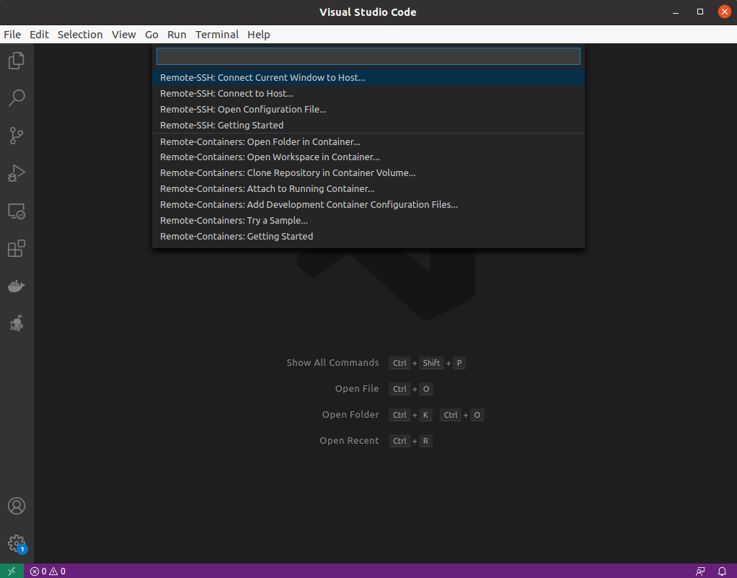Open the Accounts icon
Viewport: 737px width, 578px height.
pyautogui.click(x=17, y=506)
